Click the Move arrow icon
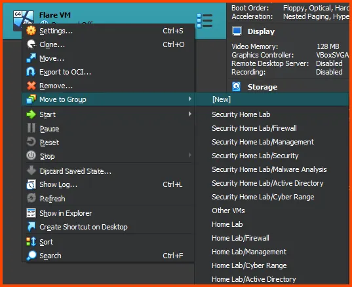This screenshot has height=287, width=352. [31, 58]
